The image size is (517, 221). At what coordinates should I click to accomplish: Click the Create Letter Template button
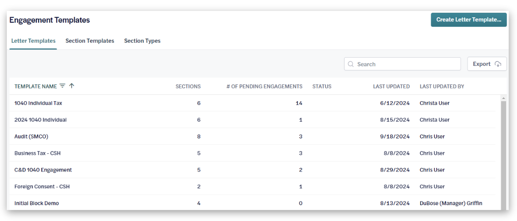pos(468,20)
